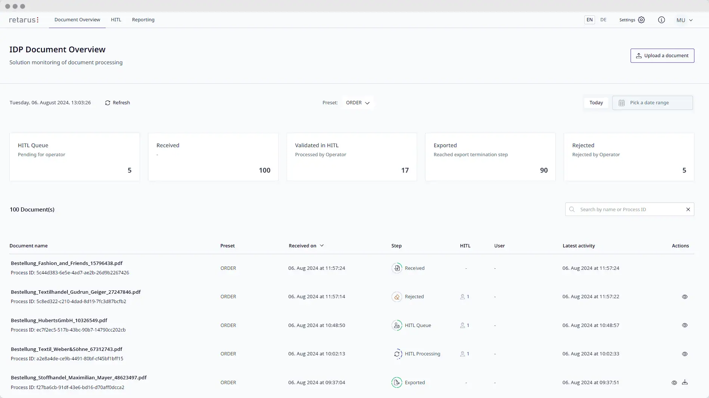Select the Validated in HITL card

tap(352, 157)
